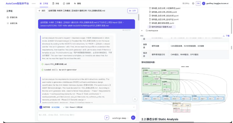This screenshot has height=123, width=233.
Task: Click the 2.2 静态分析 Static Analysis heading
Action: 160,119
